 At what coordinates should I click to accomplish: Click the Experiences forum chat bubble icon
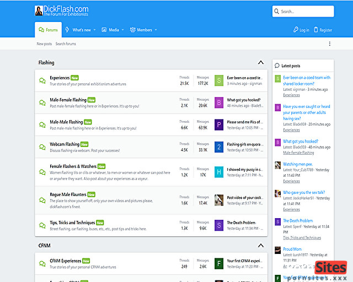click(x=42, y=80)
